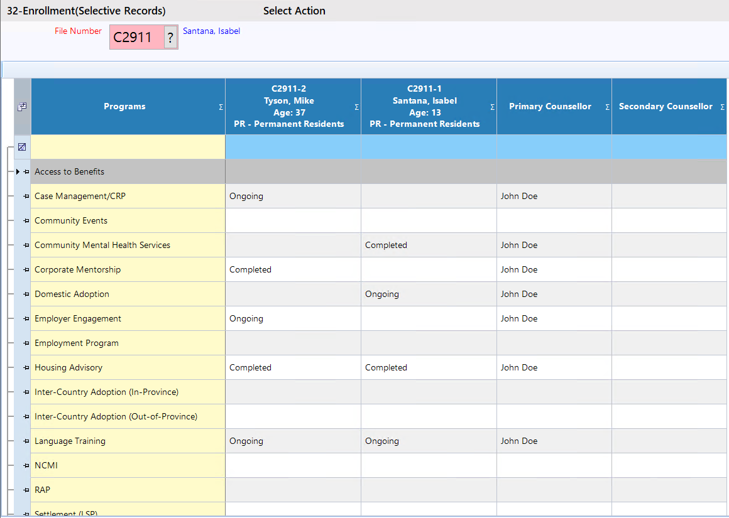Expand the Corporate Mentorship row

point(26,270)
